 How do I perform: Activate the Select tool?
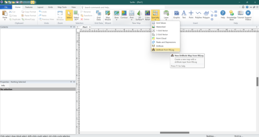point(69,15)
